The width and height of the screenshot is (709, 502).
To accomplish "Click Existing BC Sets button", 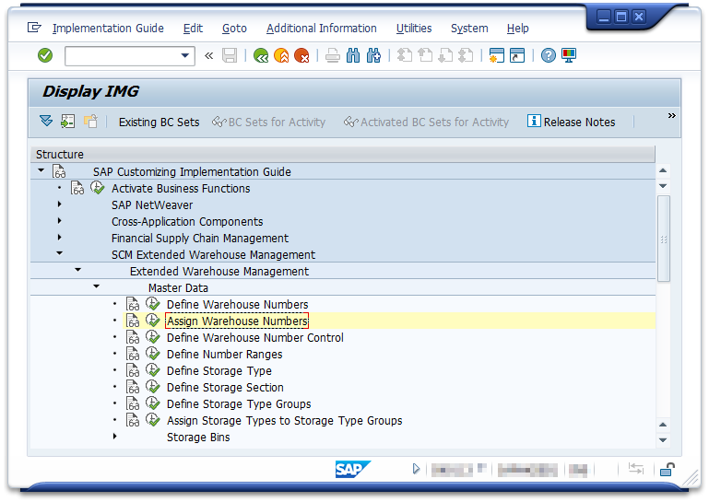I will point(159,123).
